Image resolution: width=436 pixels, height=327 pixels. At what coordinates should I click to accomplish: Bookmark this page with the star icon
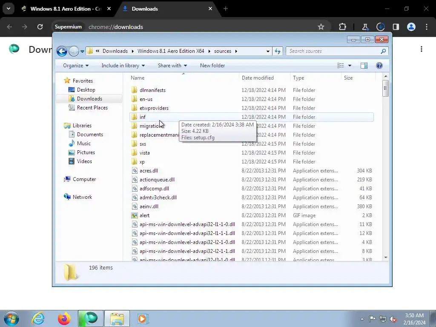tap(321, 27)
